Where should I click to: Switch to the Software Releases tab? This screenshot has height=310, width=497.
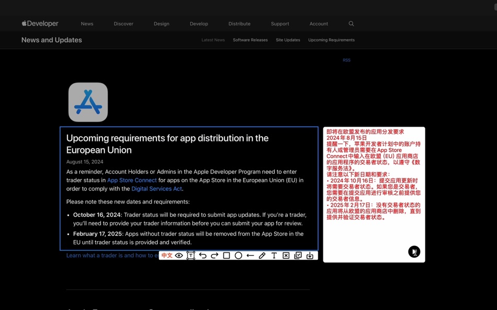250,40
